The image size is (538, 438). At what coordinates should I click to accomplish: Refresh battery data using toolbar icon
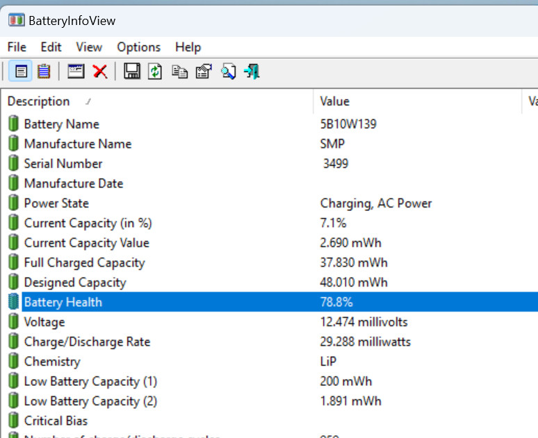click(155, 71)
